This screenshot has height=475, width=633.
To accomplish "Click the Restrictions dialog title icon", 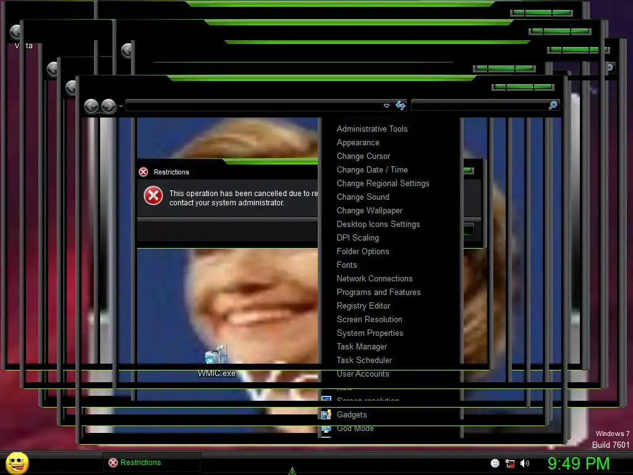I will tap(143, 172).
